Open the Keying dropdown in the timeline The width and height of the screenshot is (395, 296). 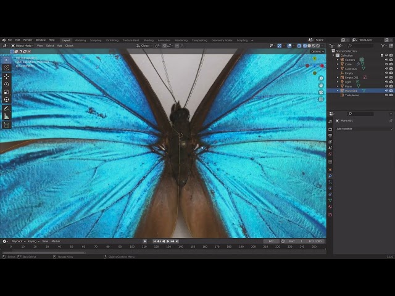(x=33, y=241)
